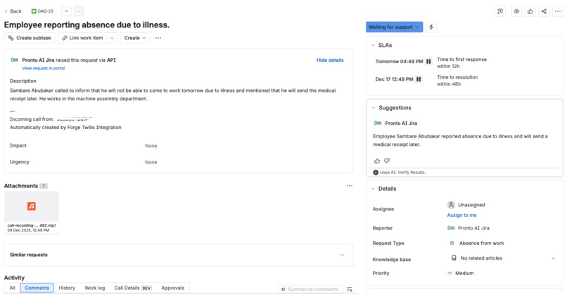
Task: Click pause icon for Time to first response
Action: click(428, 61)
